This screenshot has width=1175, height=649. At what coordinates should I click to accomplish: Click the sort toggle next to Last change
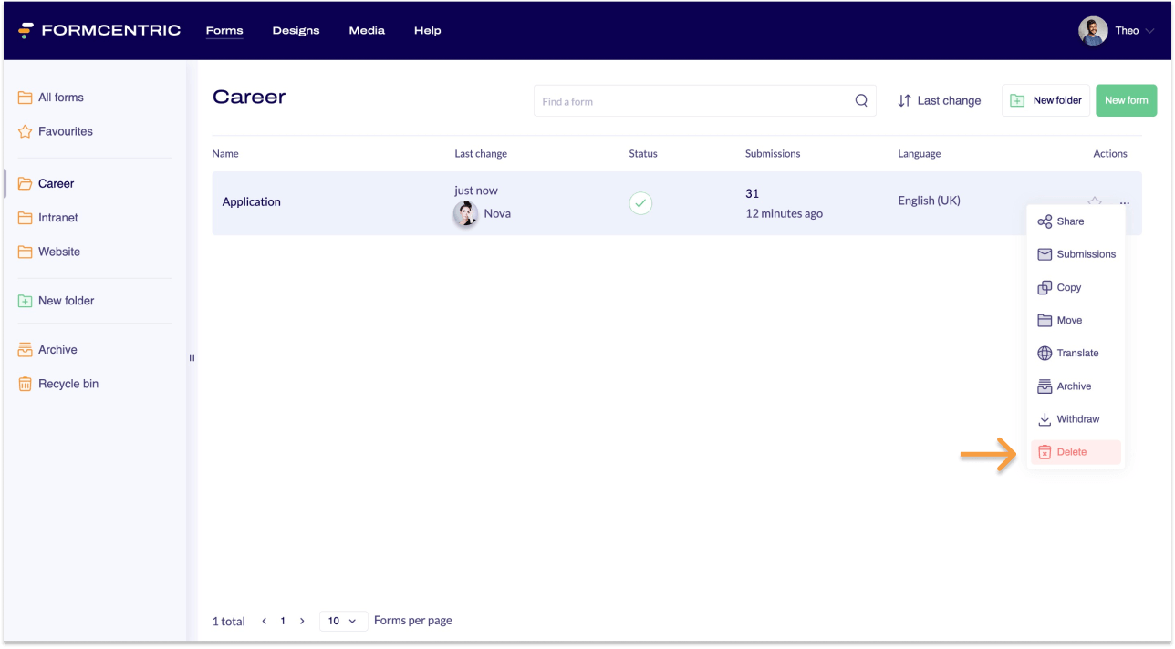pos(902,100)
